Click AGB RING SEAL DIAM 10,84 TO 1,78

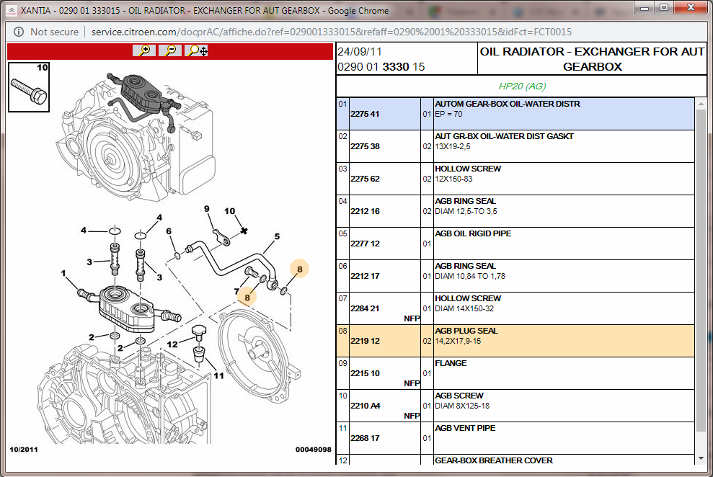[470, 271]
